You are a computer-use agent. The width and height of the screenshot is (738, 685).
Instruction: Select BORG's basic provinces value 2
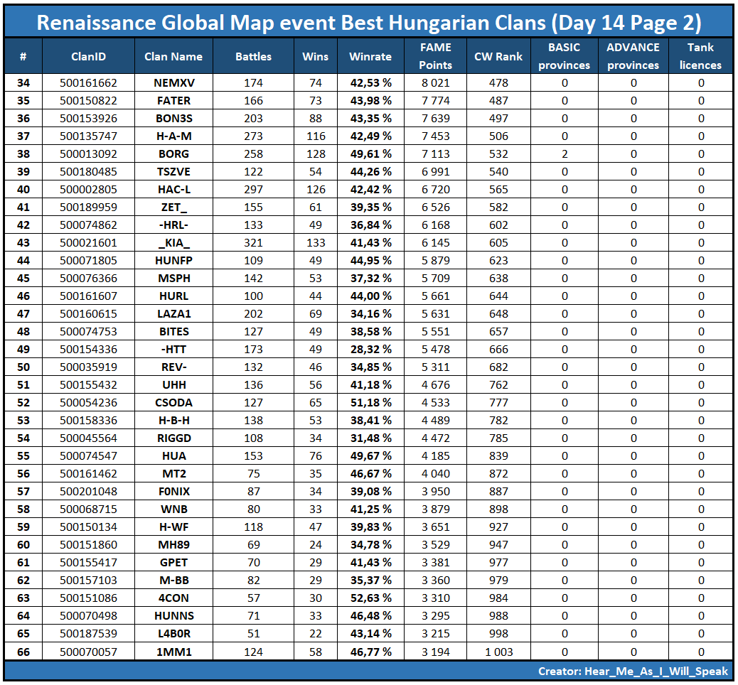[565, 154]
